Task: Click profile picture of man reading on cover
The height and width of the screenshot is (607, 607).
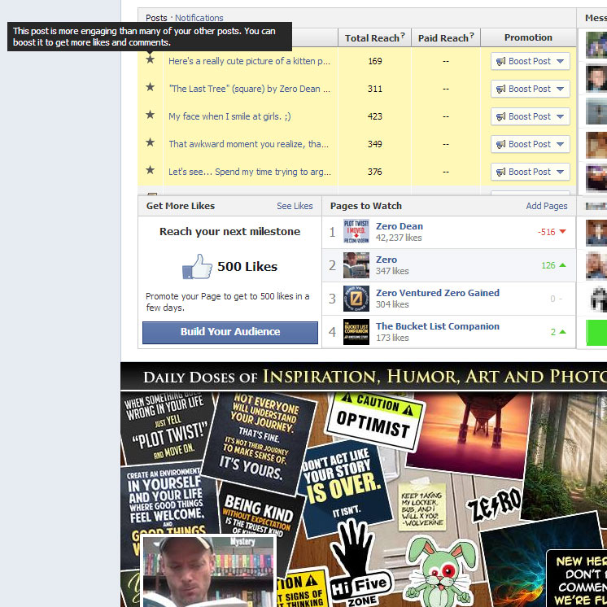Action: tap(209, 571)
